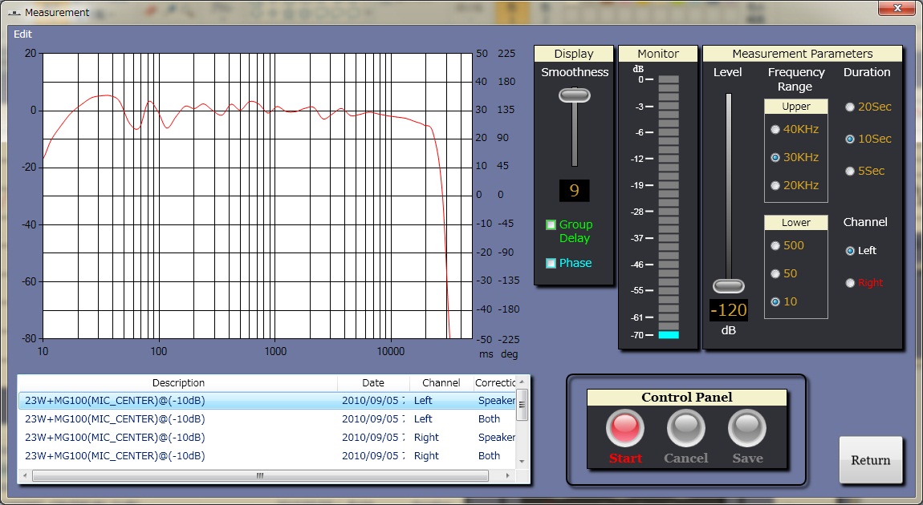Select the Right channel option

pos(850,282)
